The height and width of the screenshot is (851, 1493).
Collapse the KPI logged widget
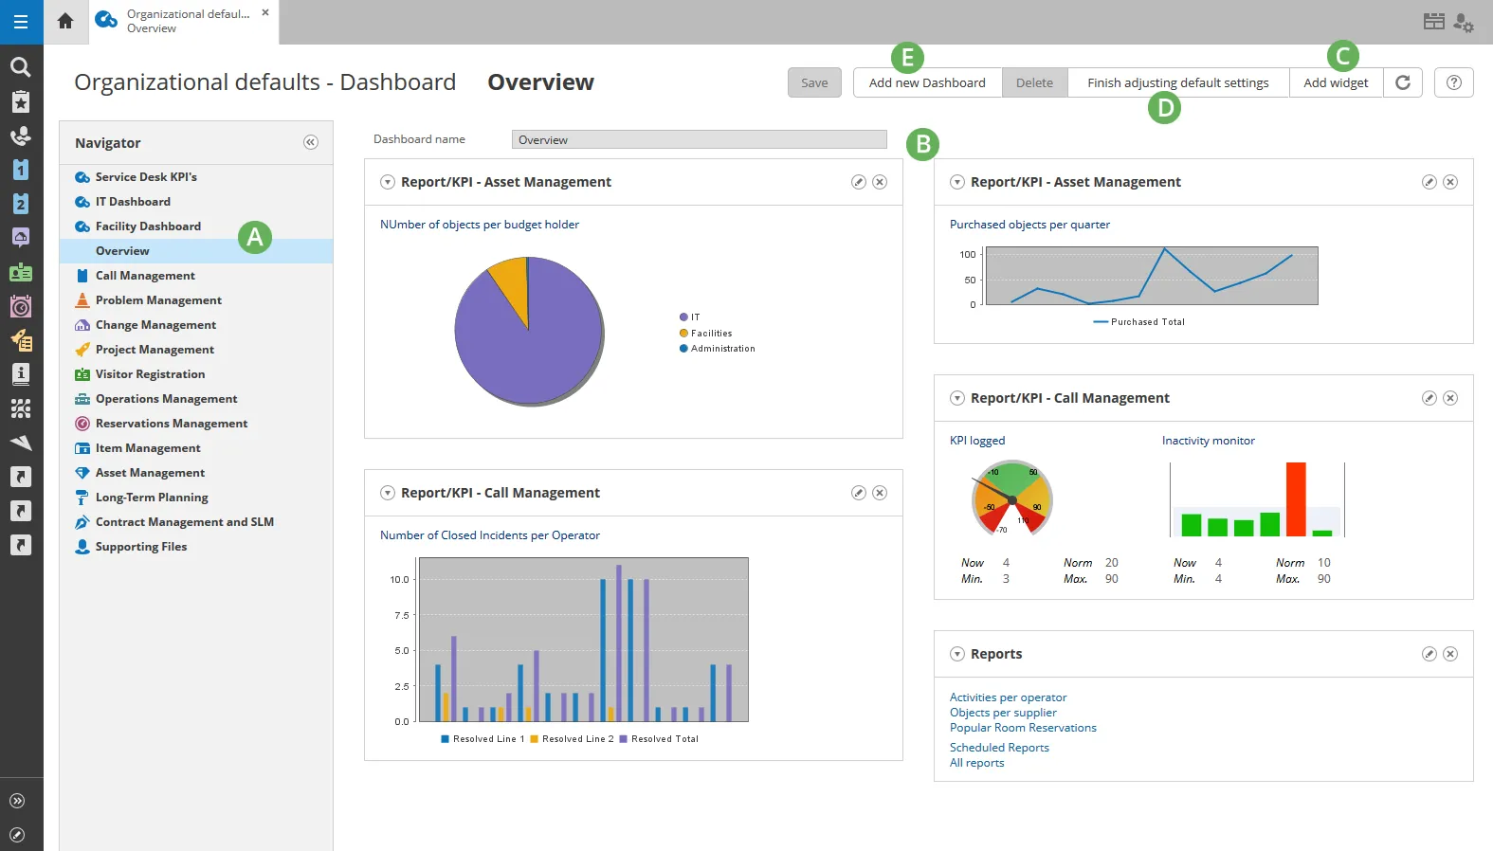coord(957,398)
